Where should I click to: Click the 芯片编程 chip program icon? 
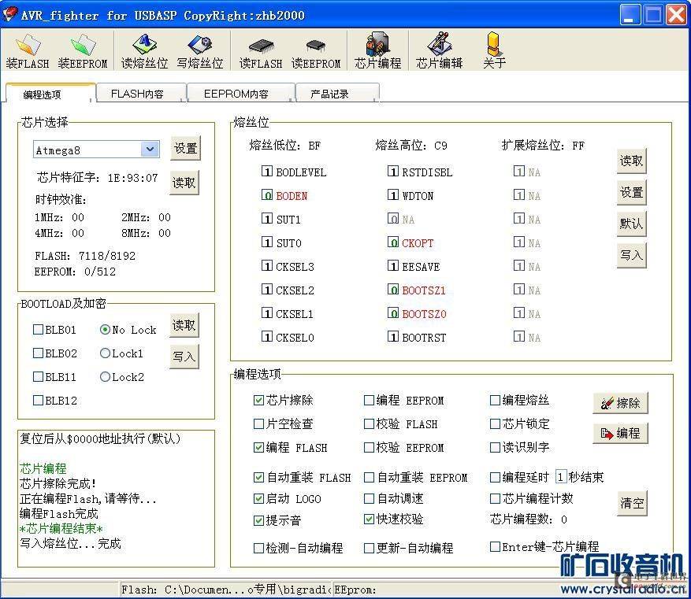pos(377,51)
